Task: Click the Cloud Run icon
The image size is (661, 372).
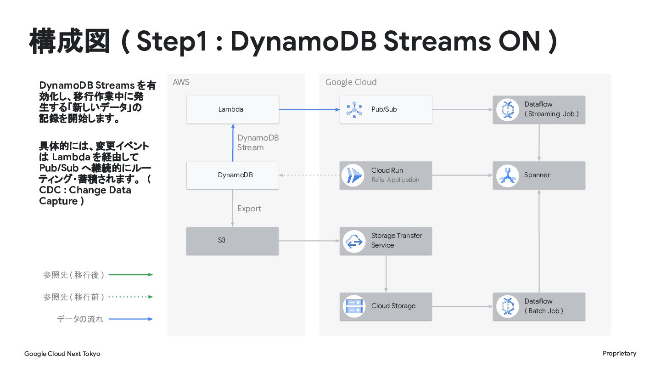Action: (354, 175)
